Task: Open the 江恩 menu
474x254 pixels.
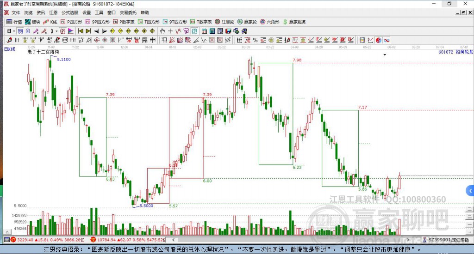Action: point(53,12)
